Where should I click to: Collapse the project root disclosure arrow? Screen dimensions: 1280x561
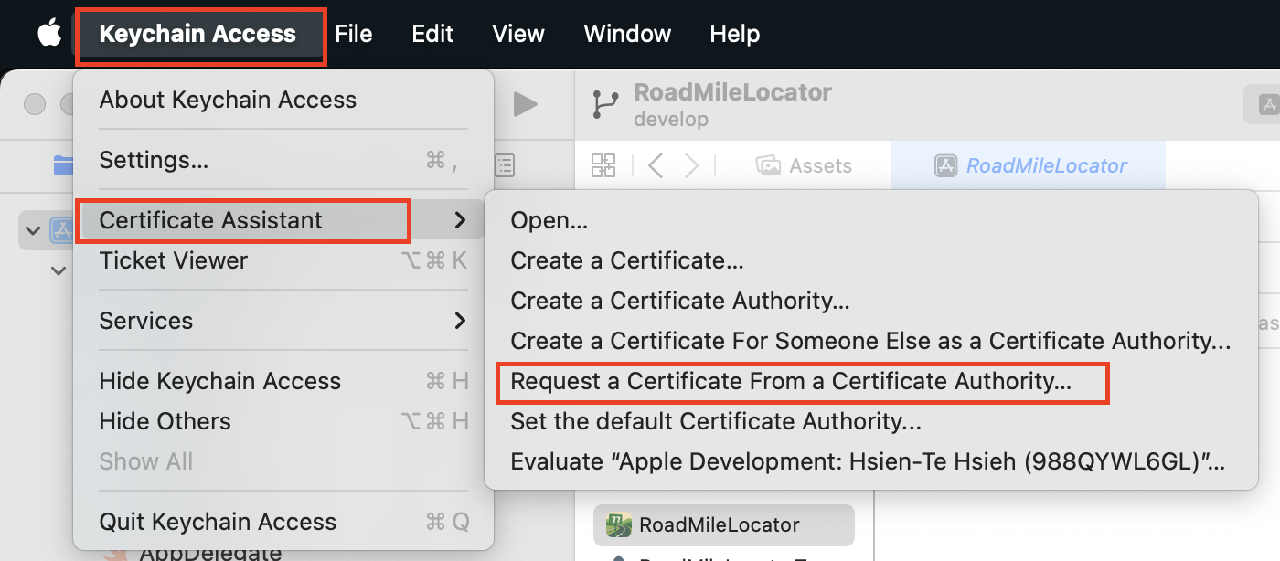click(x=33, y=230)
